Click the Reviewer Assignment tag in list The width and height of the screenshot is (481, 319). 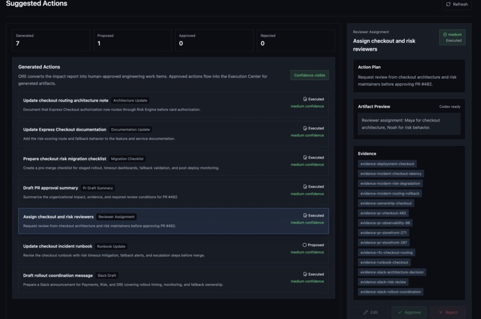(x=116, y=217)
